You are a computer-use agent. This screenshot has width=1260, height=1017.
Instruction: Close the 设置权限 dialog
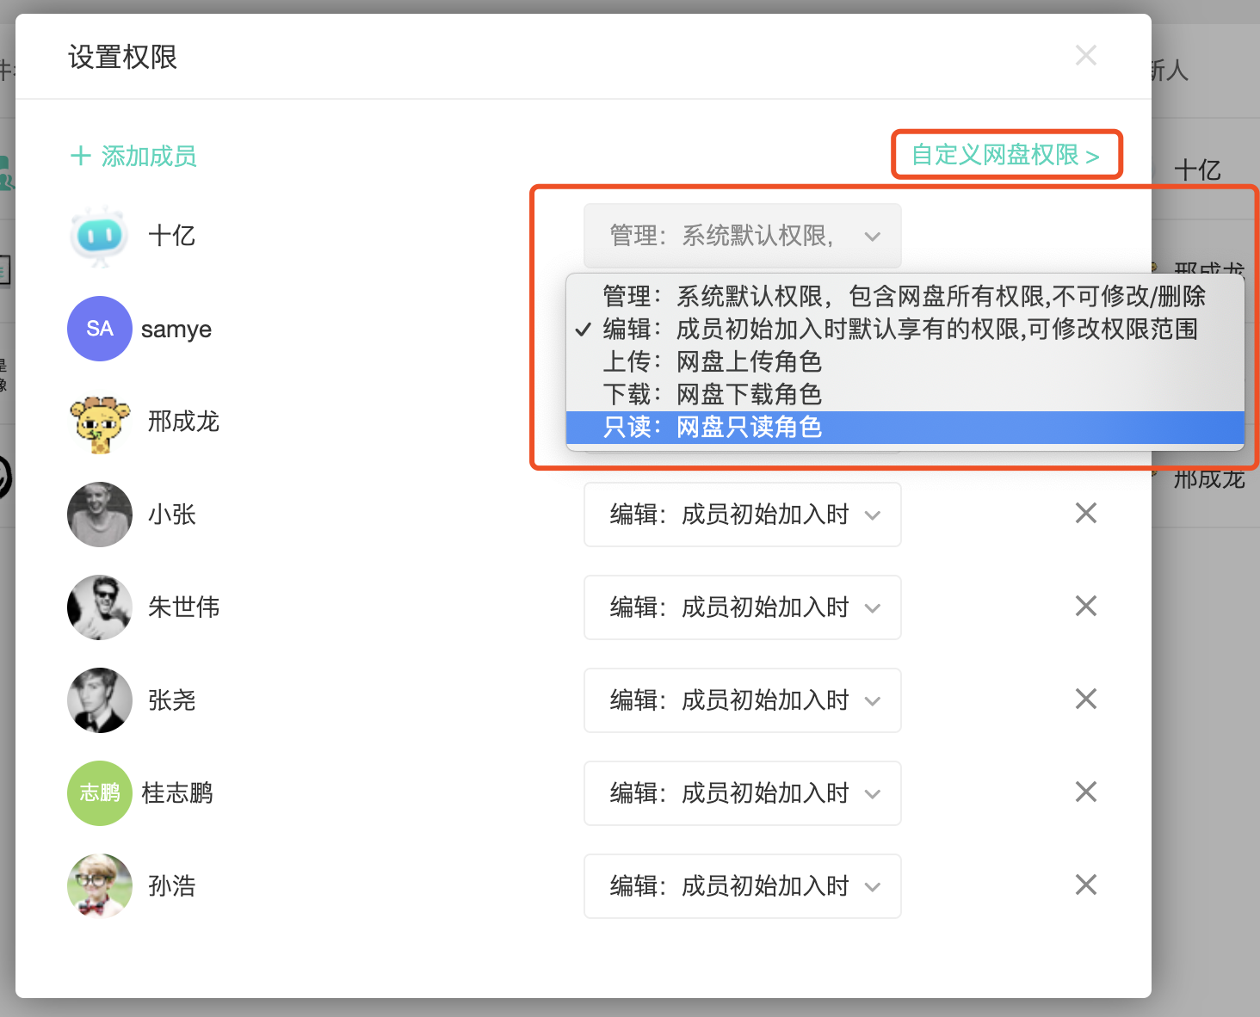[1086, 56]
